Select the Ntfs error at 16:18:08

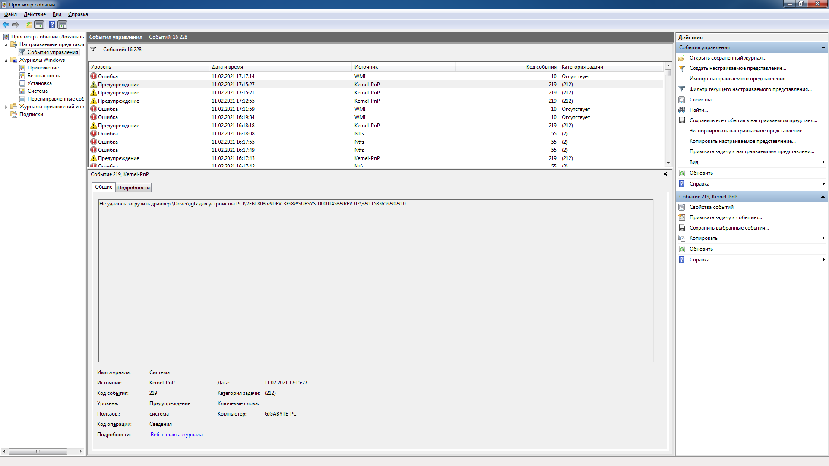[x=376, y=134]
